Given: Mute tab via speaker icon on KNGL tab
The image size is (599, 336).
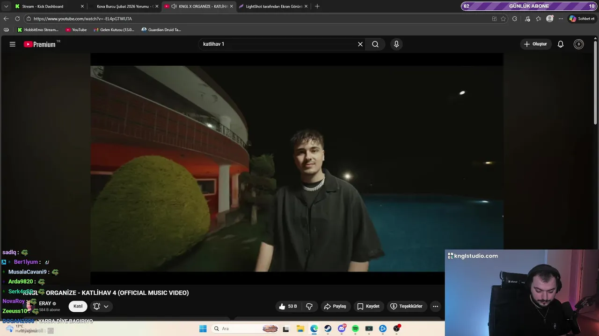Looking at the screenshot, I should tap(174, 6).
